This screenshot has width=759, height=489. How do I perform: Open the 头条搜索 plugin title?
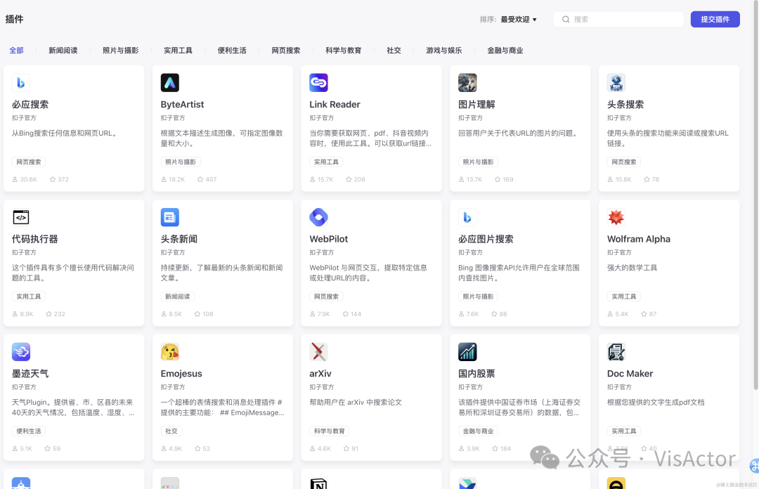point(625,105)
